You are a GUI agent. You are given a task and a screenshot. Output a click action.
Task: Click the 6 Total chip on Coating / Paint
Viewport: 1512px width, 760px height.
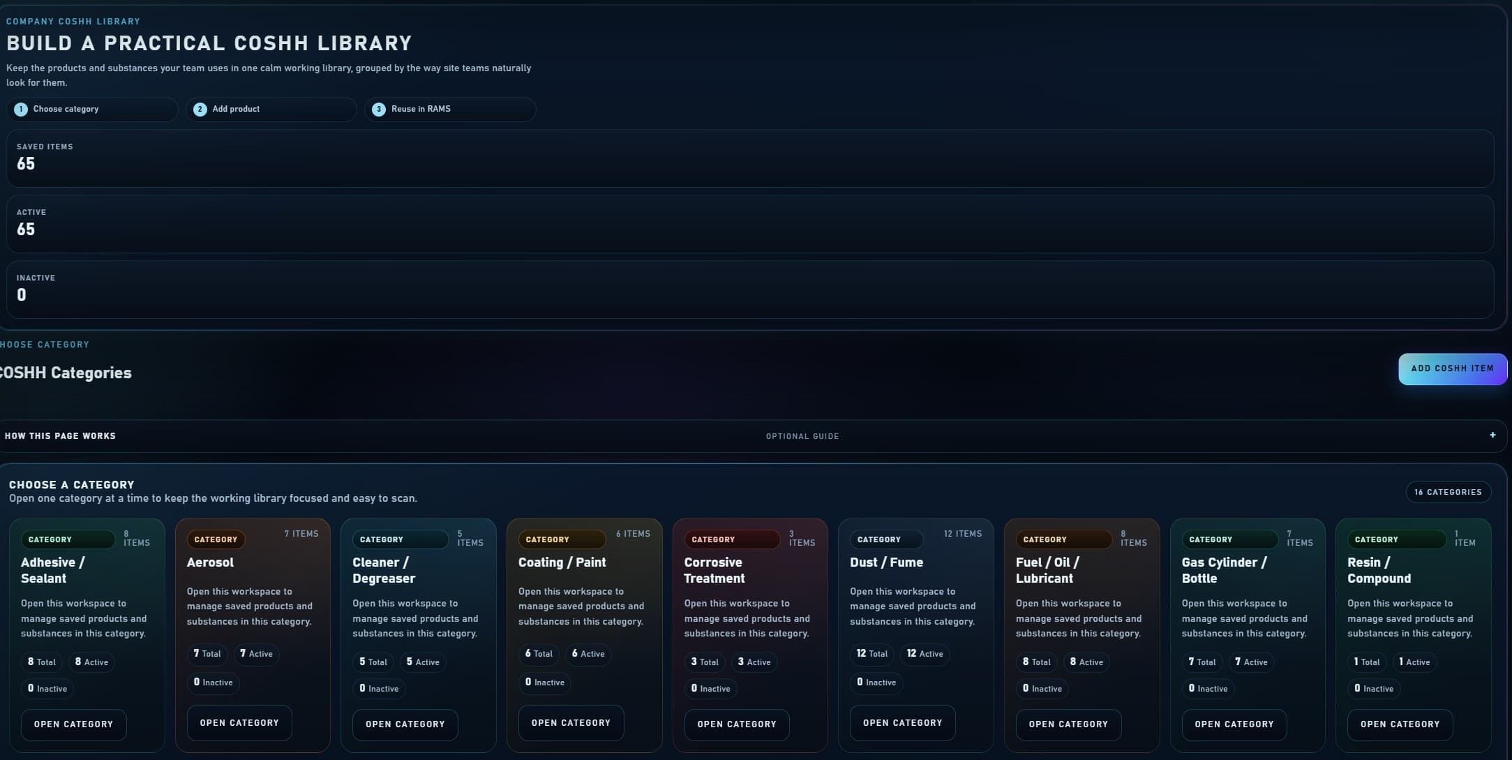[539, 653]
